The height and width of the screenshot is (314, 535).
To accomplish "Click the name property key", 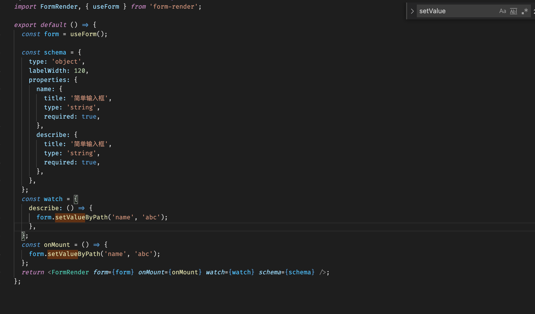I will [44, 89].
